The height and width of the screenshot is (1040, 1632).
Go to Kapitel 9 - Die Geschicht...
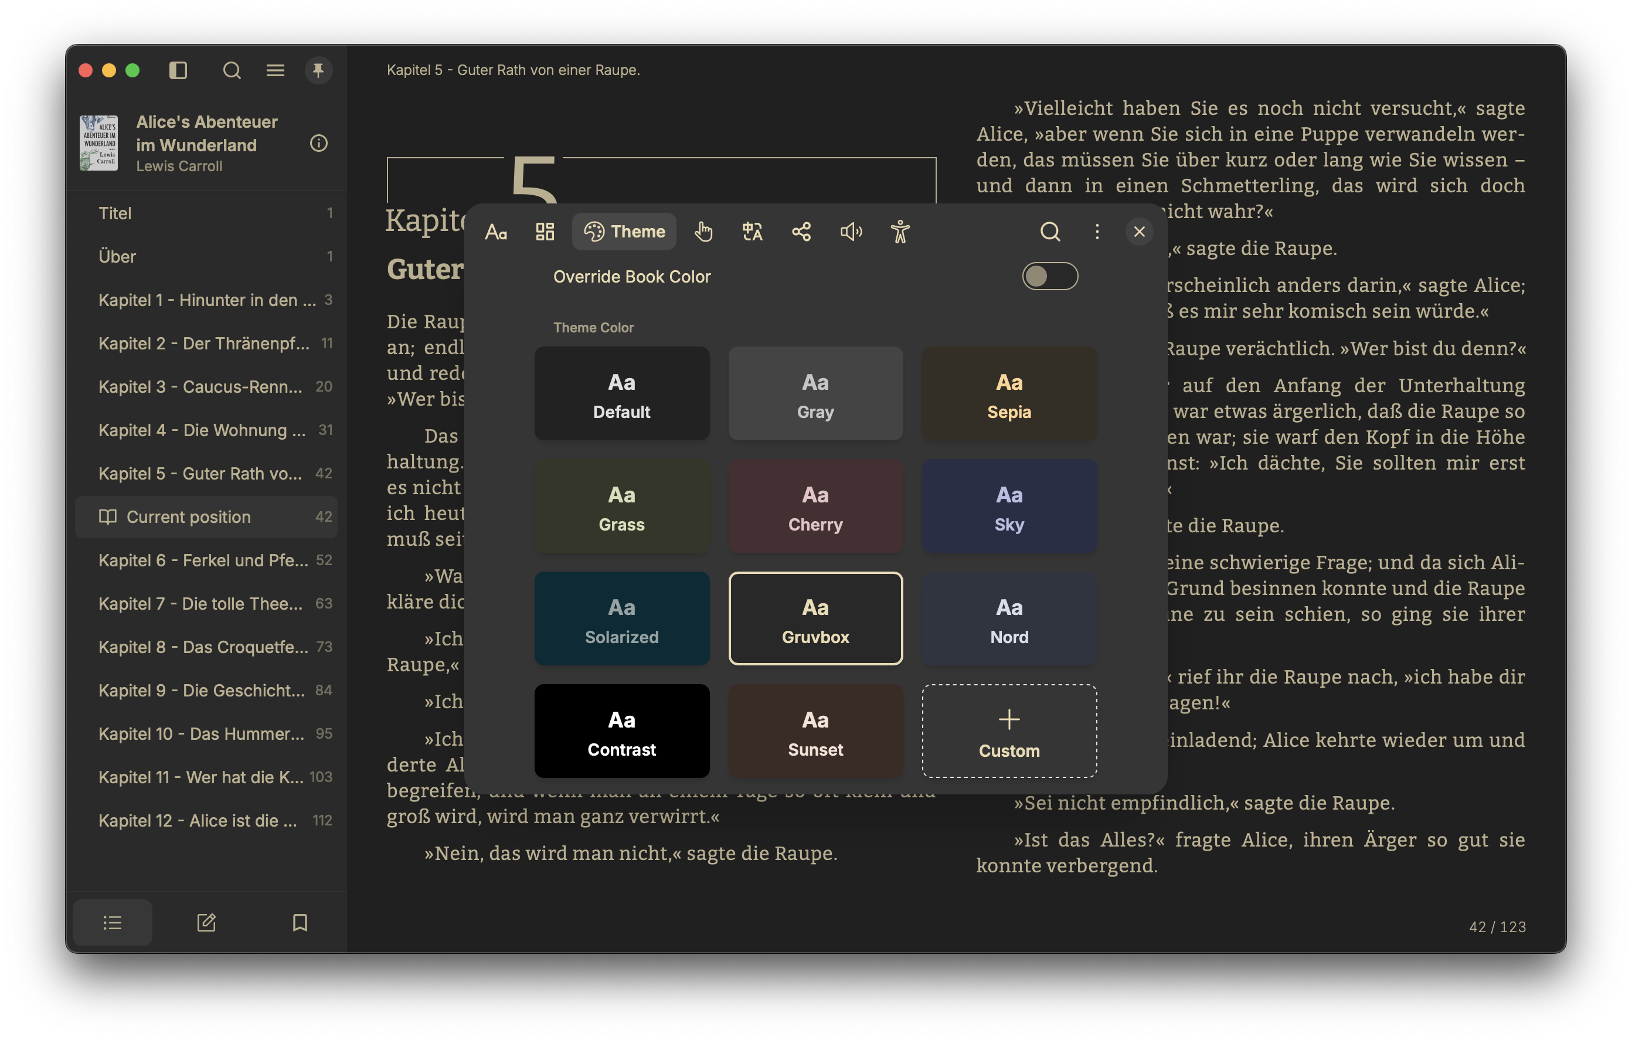click(206, 690)
